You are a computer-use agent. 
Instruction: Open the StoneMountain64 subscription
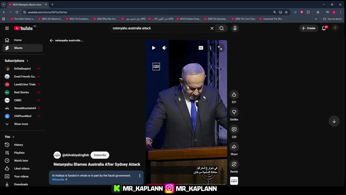point(23,108)
